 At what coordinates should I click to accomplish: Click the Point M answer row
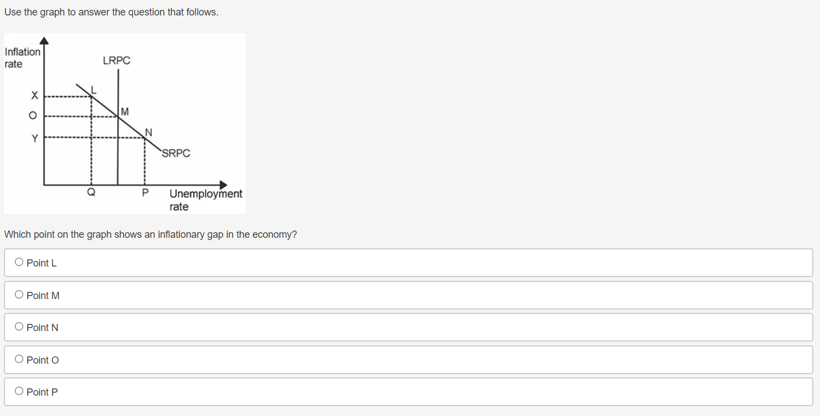click(x=221, y=294)
